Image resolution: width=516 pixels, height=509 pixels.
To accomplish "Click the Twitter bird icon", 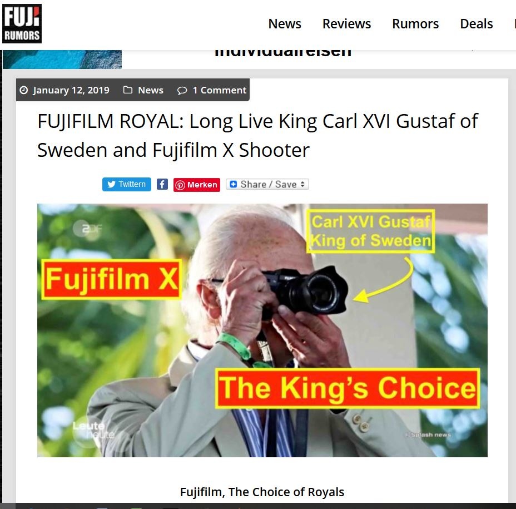I will click(112, 184).
